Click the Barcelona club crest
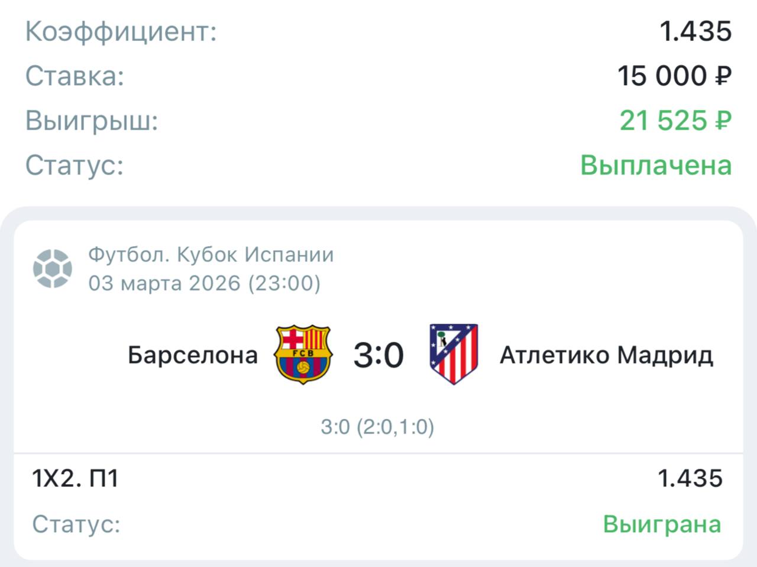The image size is (757, 567). point(303,355)
